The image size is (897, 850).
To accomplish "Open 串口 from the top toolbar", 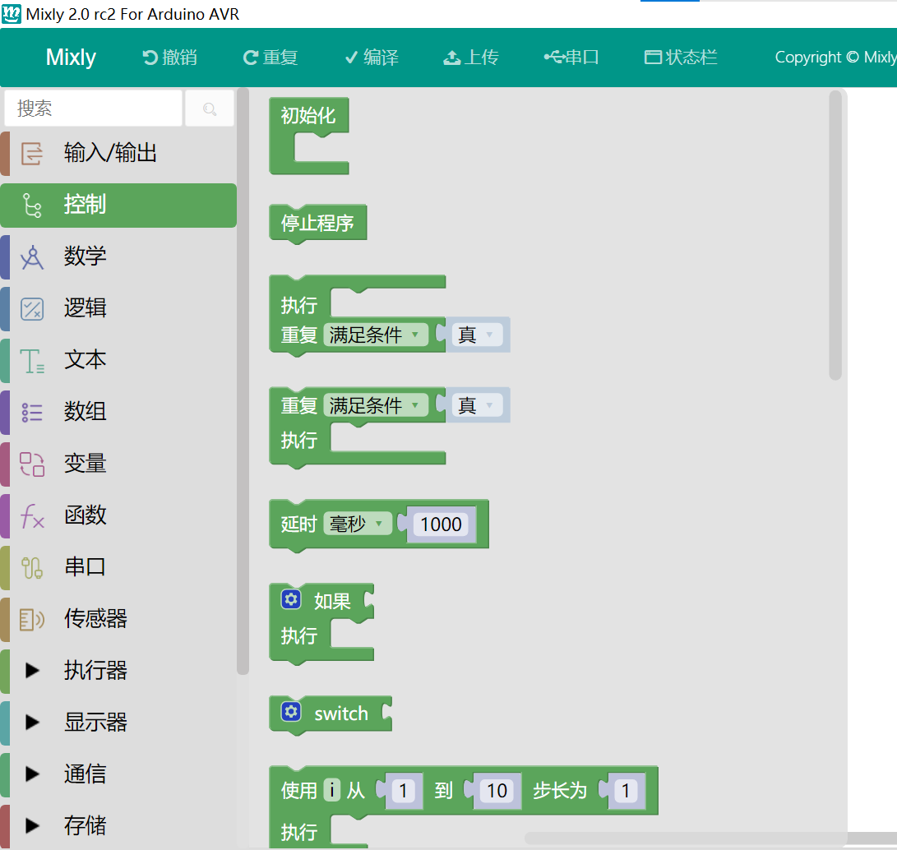I will [x=571, y=58].
